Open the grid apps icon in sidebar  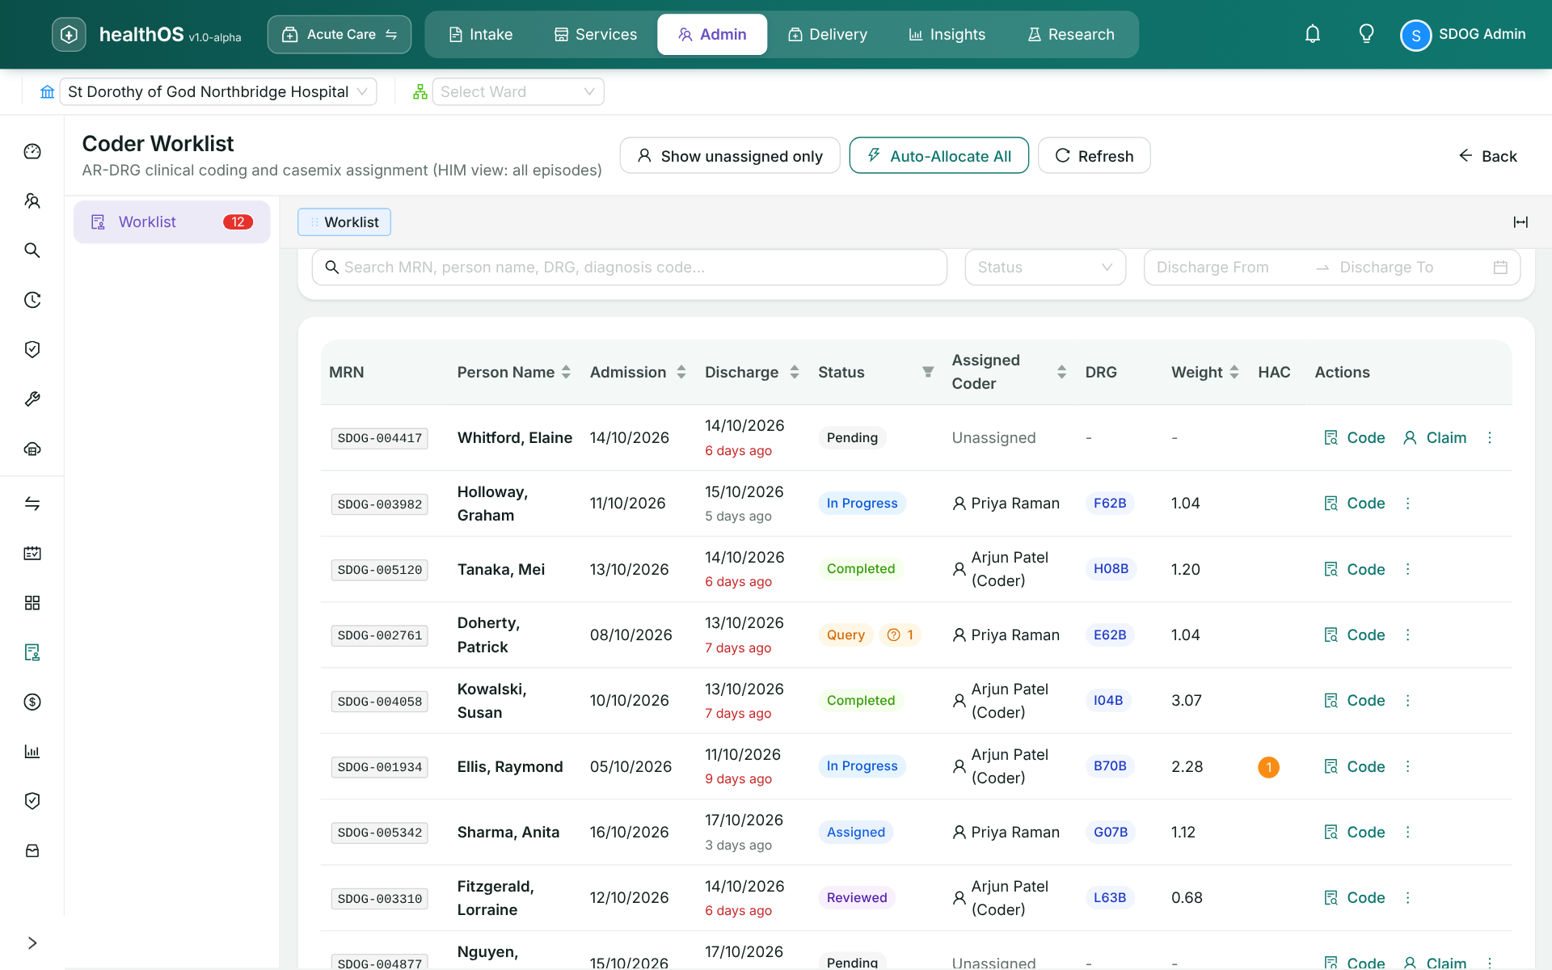pyautogui.click(x=32, y=603)
